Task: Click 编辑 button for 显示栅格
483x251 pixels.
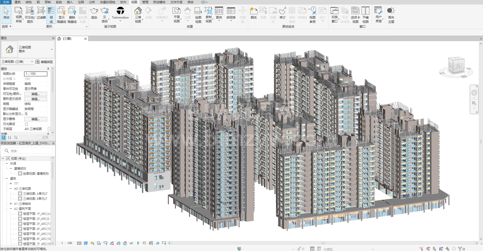Action: pyautogui.click(x=35, y=119)
